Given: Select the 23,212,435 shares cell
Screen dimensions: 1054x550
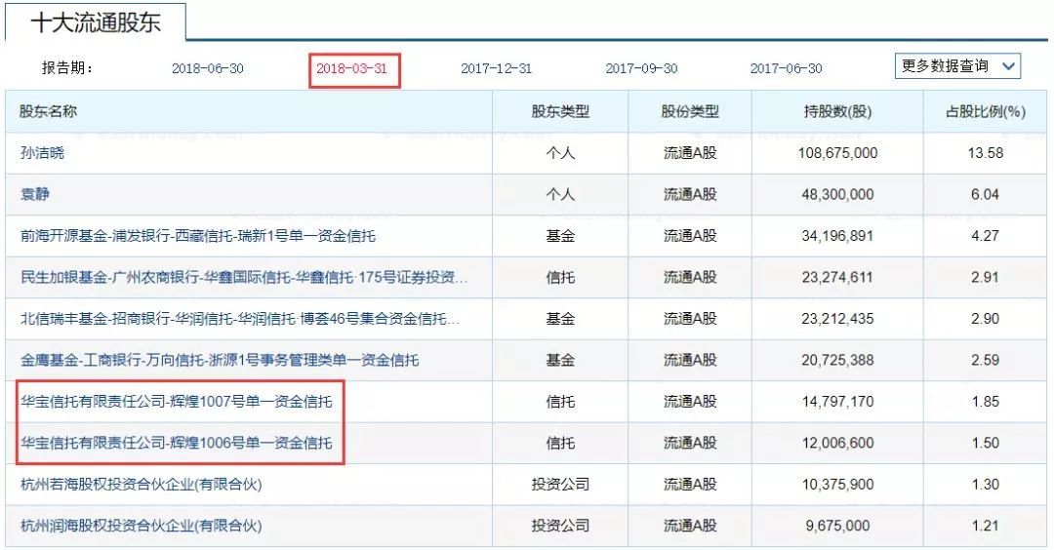Looking at the screenshot, I should [x=837, y=319].
